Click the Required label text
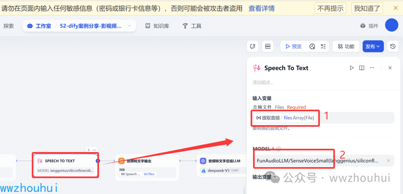403x194 pixels. [296, 107]
